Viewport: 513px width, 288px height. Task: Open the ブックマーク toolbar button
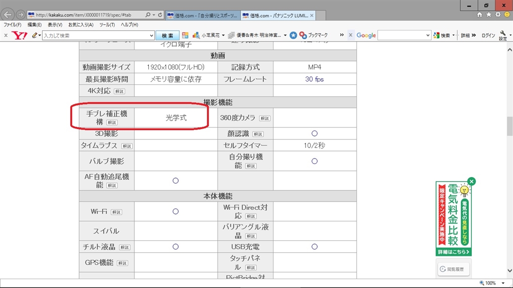[314, 35]
